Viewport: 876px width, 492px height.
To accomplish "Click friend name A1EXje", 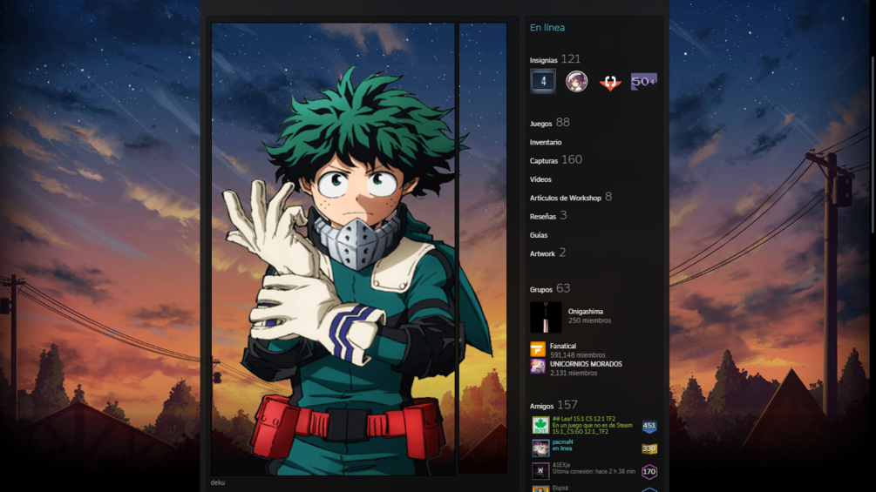I will coord(561,465).
